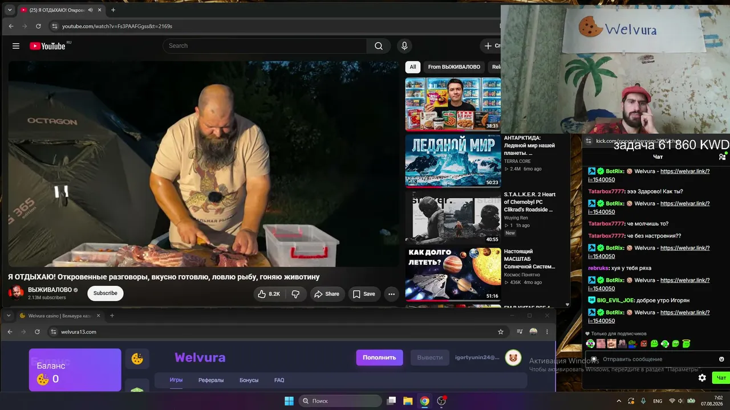Bookmark welvura13.com with the star icon
730x410 pixels.
[x=501, y=331]
